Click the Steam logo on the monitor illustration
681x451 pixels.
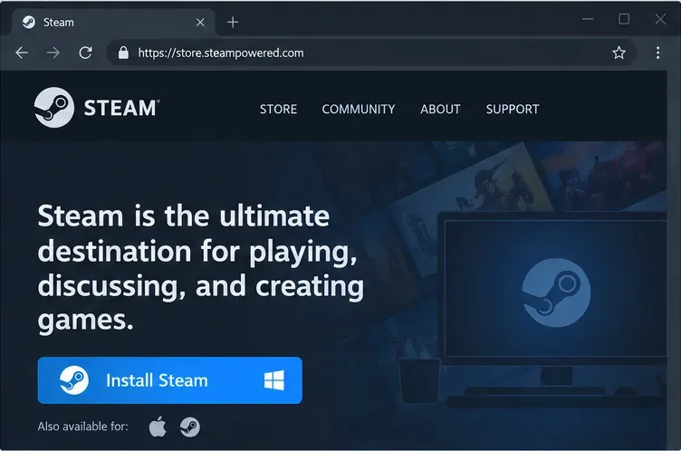coord(556,293)
